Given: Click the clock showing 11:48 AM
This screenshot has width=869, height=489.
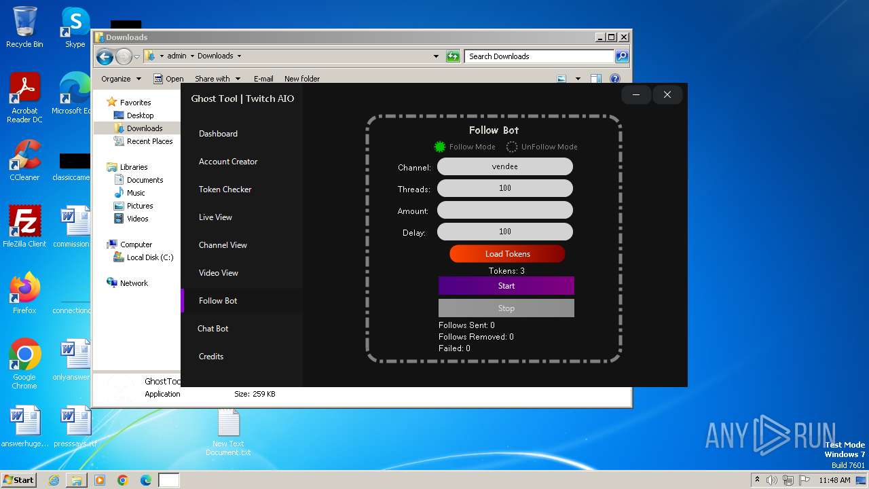Looking at the screenshot, I should (834, 480).
